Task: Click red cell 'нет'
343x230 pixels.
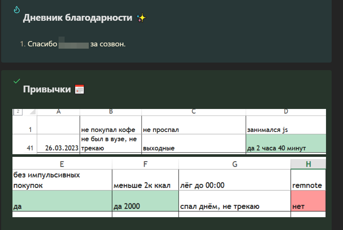Action: (308, 201)
